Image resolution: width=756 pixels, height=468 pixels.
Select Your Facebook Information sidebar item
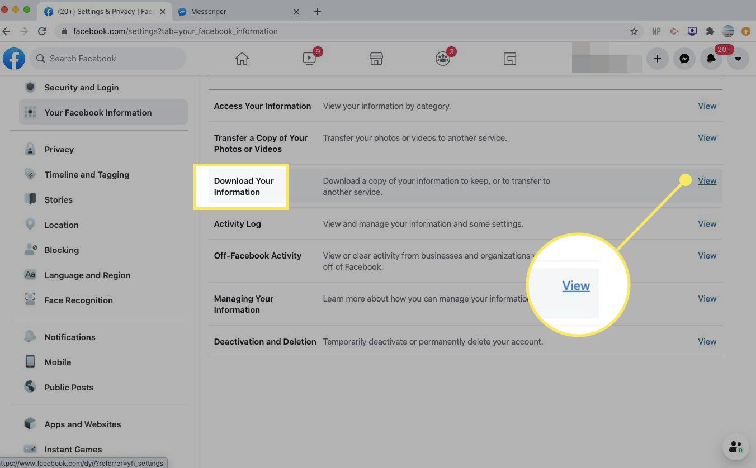[103, 112]
